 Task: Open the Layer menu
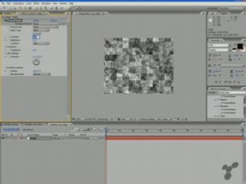coord(28,3)
